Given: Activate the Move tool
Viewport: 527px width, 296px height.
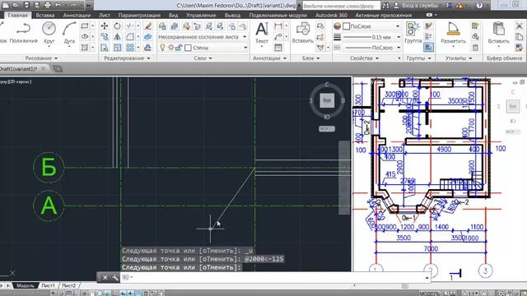Looking at the screenshot, I should (x=105, y=25).
